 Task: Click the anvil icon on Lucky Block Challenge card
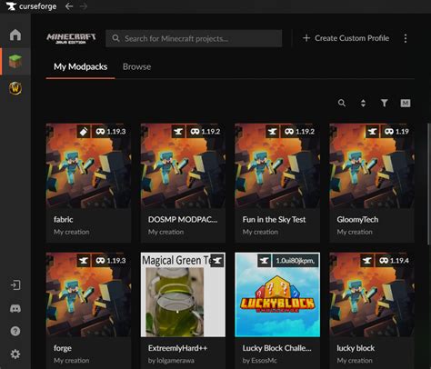coord(264,261)
